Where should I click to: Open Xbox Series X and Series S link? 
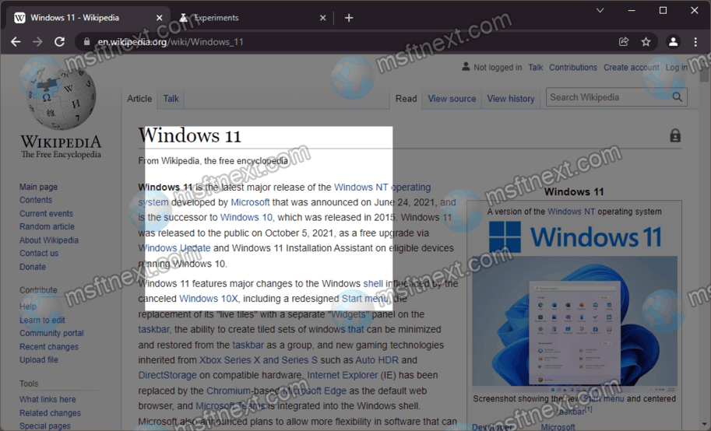(259, 360)
